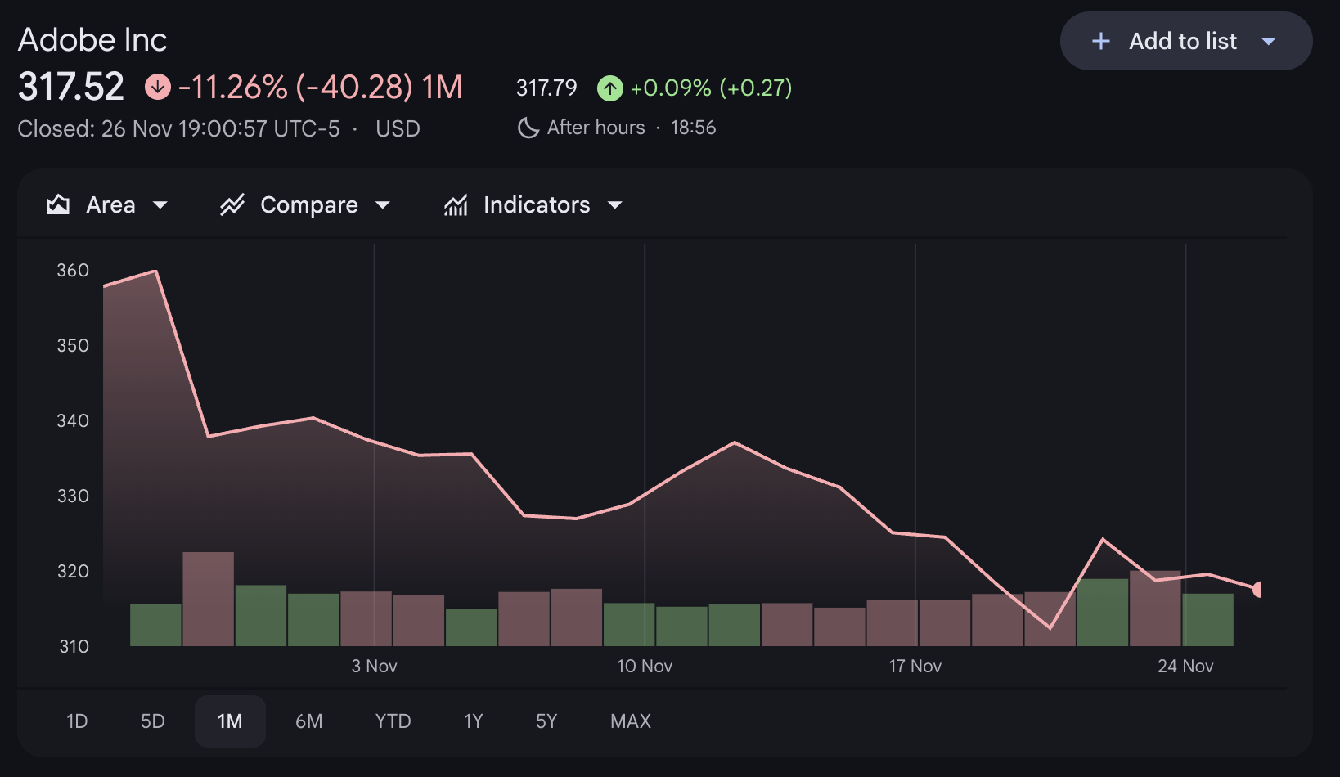Image resolution: width=1340 pixels, height=777 pixels.
Task: Click the tallest red volume bar
Action: (x=208, y=599)
